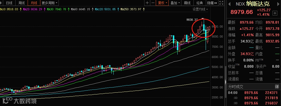Open 更多周期 periods dropdown

pos(50,3)
